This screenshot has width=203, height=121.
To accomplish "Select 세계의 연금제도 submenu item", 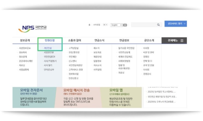I will [x=125, y=57].
